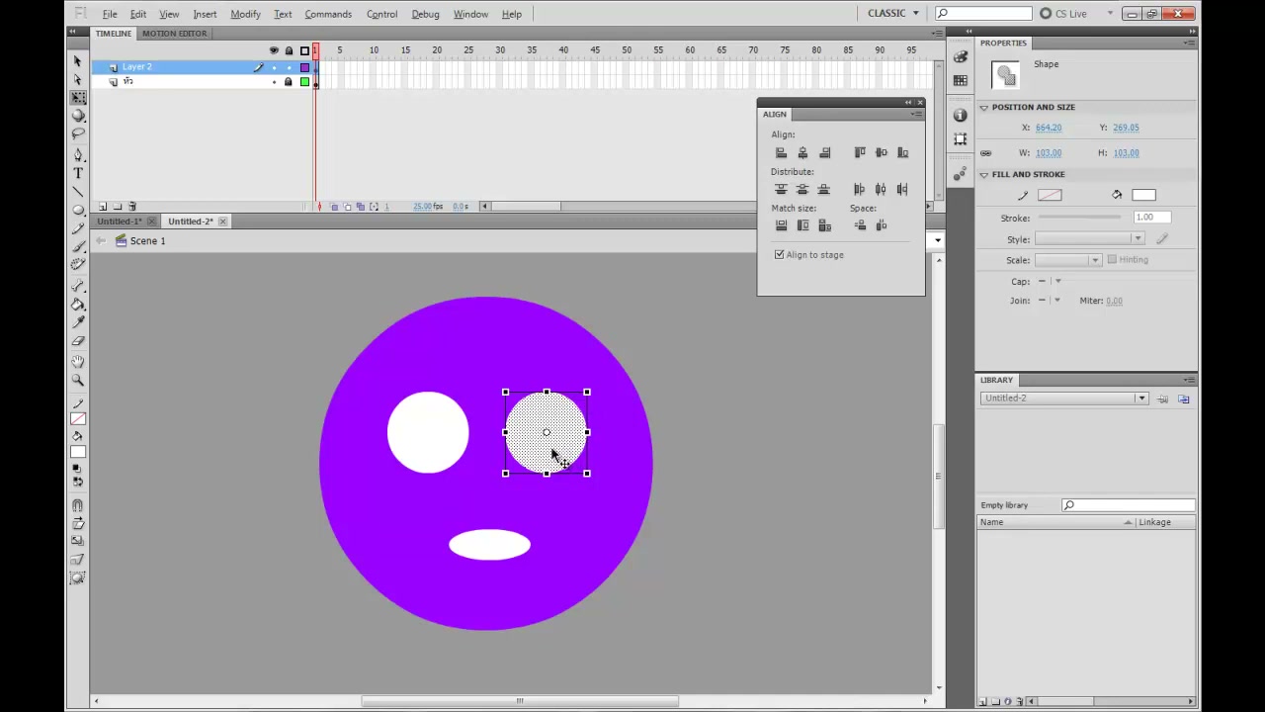This screenshot has height=712, width=1265.
Task: Select the Paint Bucket tool
Action: pos(78,305)
